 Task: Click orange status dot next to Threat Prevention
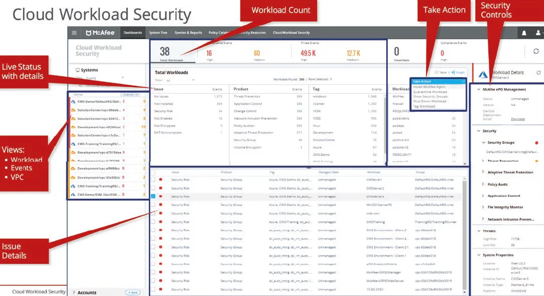[x=537, y=161]
